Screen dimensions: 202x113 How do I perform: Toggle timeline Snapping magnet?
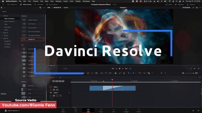pos(116,73)
